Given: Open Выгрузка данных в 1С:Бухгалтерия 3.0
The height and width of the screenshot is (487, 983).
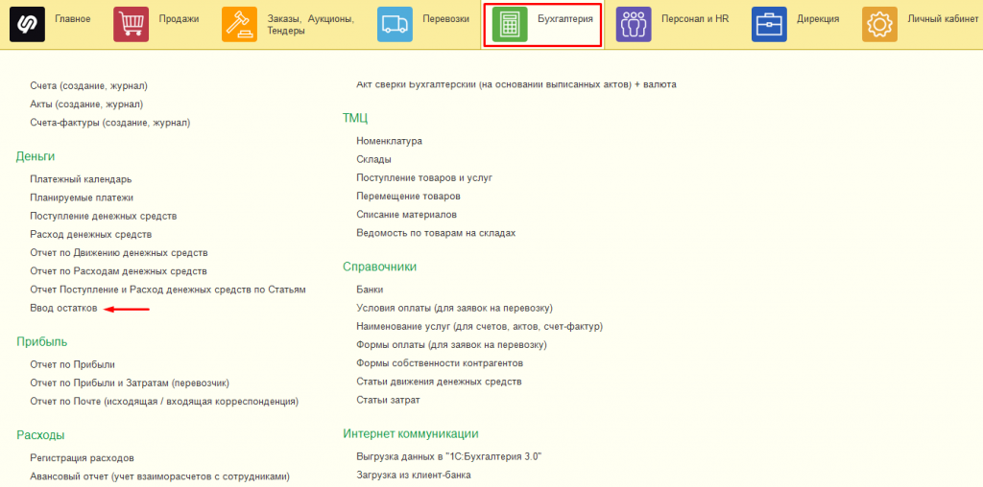Looking at the screenshot, I should pos(449,456).
